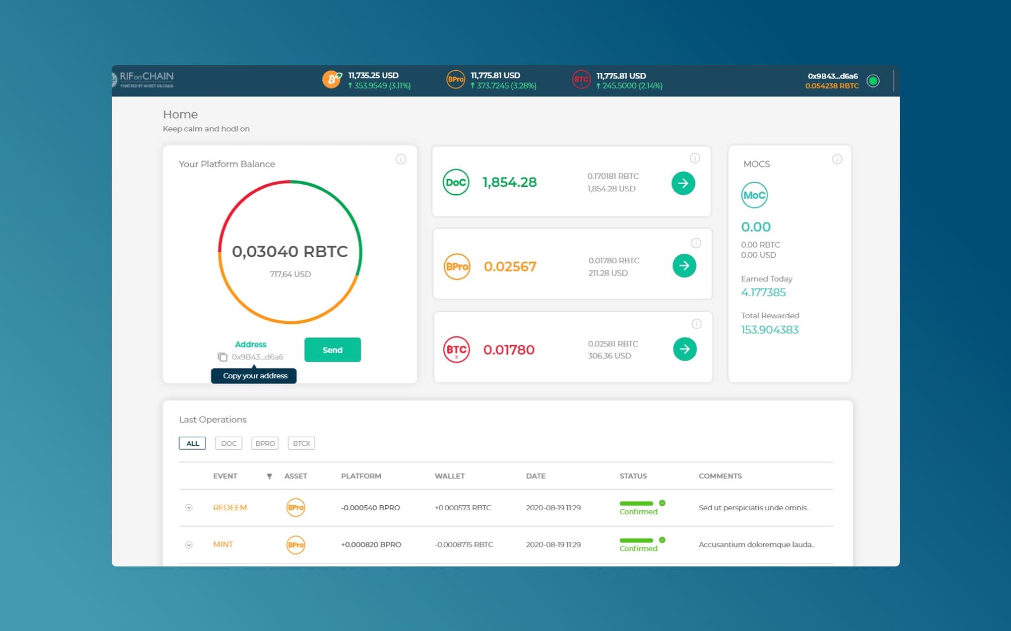Open info icon on Platform Balance card
The image size is (1011, 631).
[x=400, y=159]
